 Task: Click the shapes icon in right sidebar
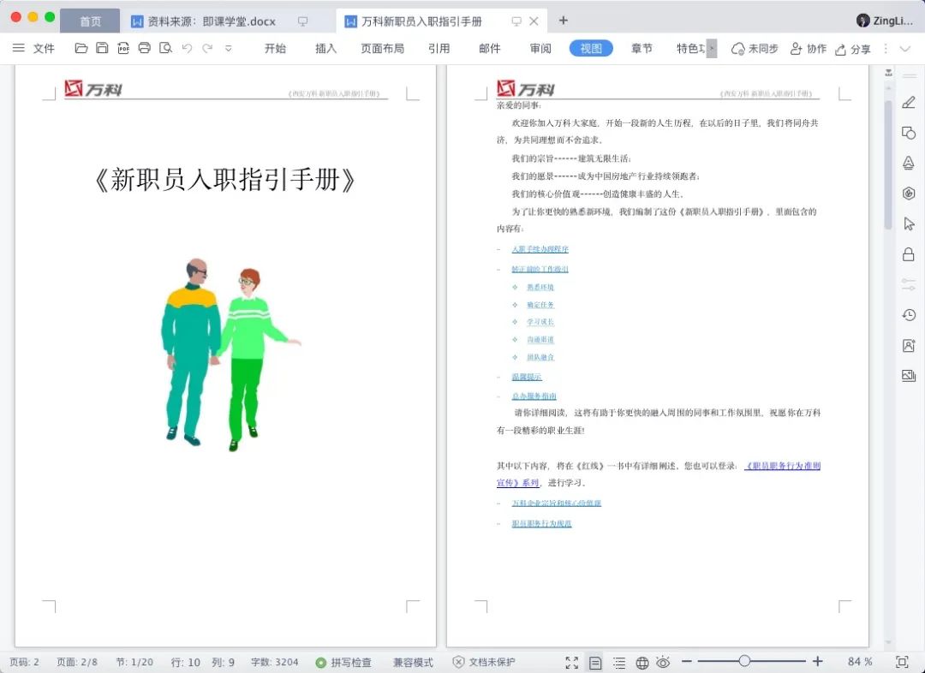click(x=909, y=133)
